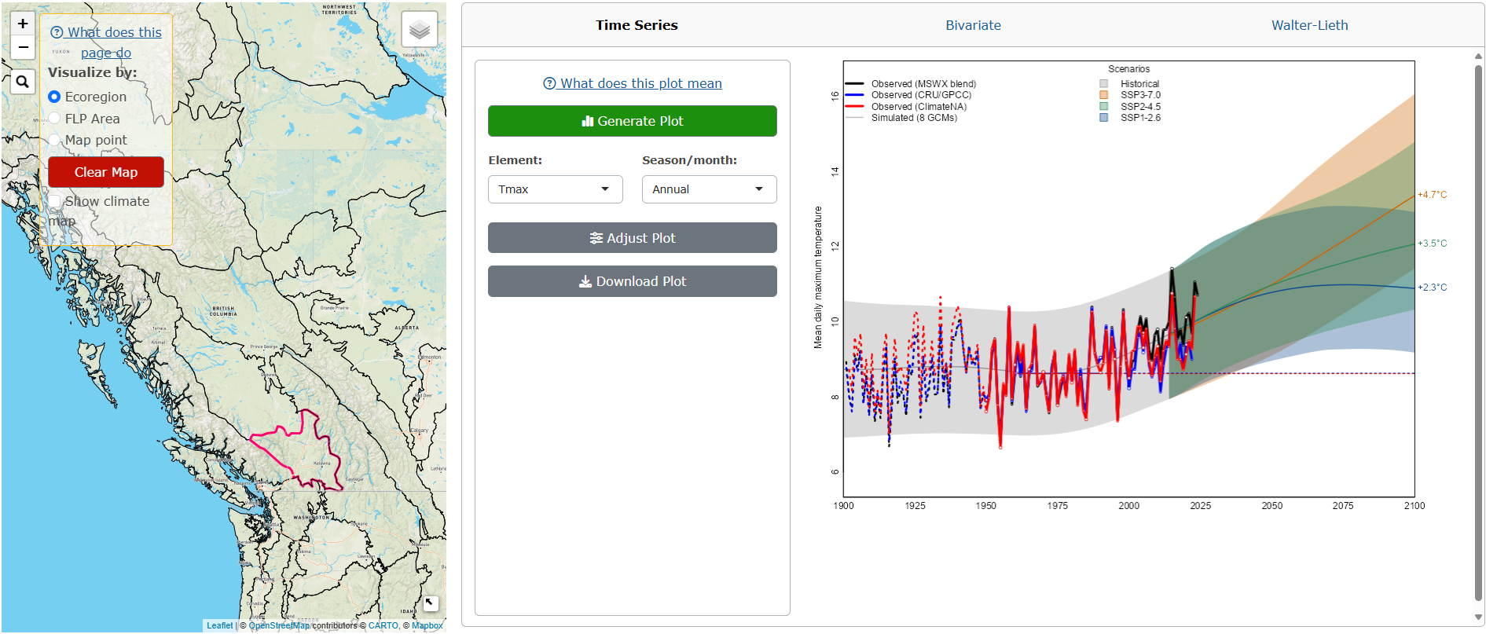Click the SSP3-7.0 orange legend swatch
1486x634 pixels.
[1104, 95]
